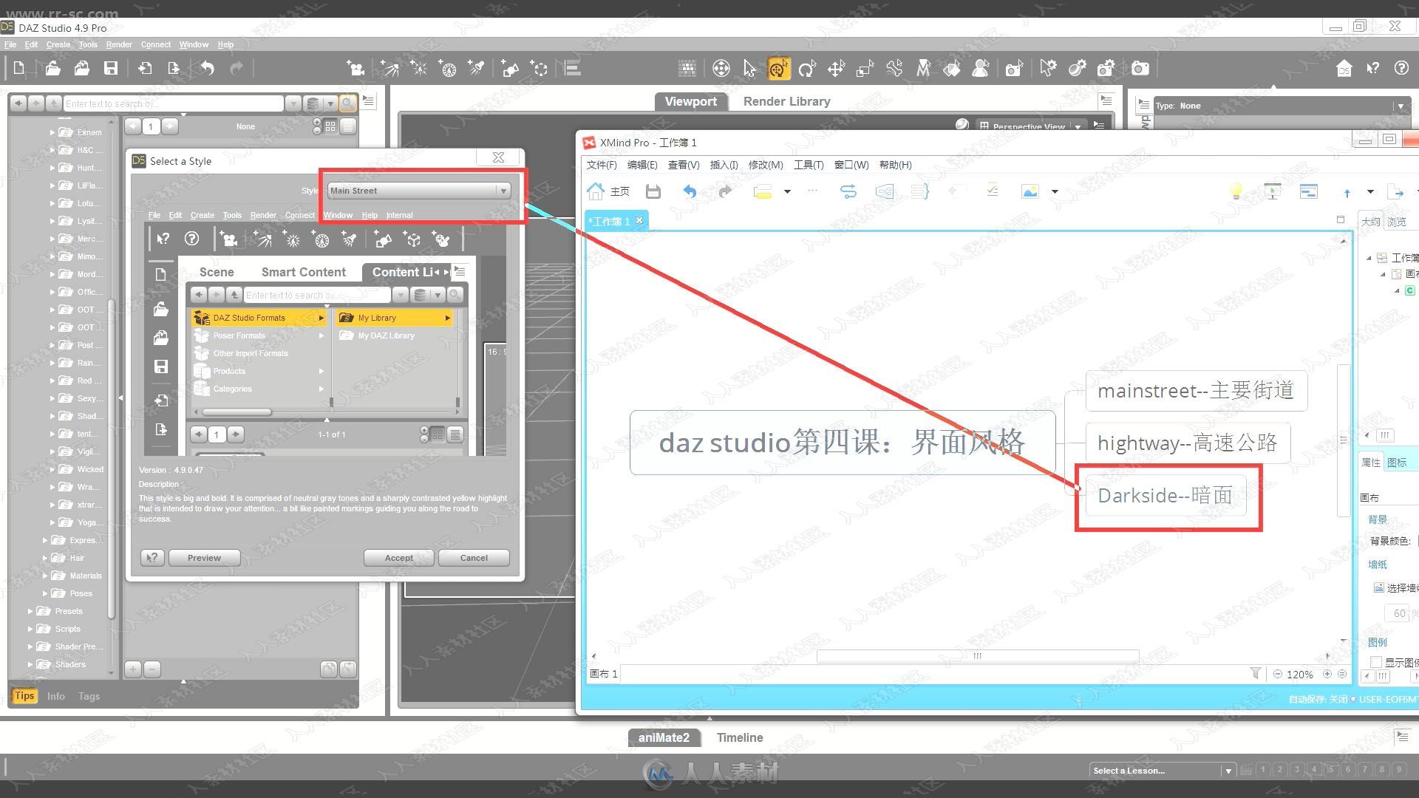Click the New file icon in DAZ toolbar
The image size is (1419, 798).
[19, 69]
